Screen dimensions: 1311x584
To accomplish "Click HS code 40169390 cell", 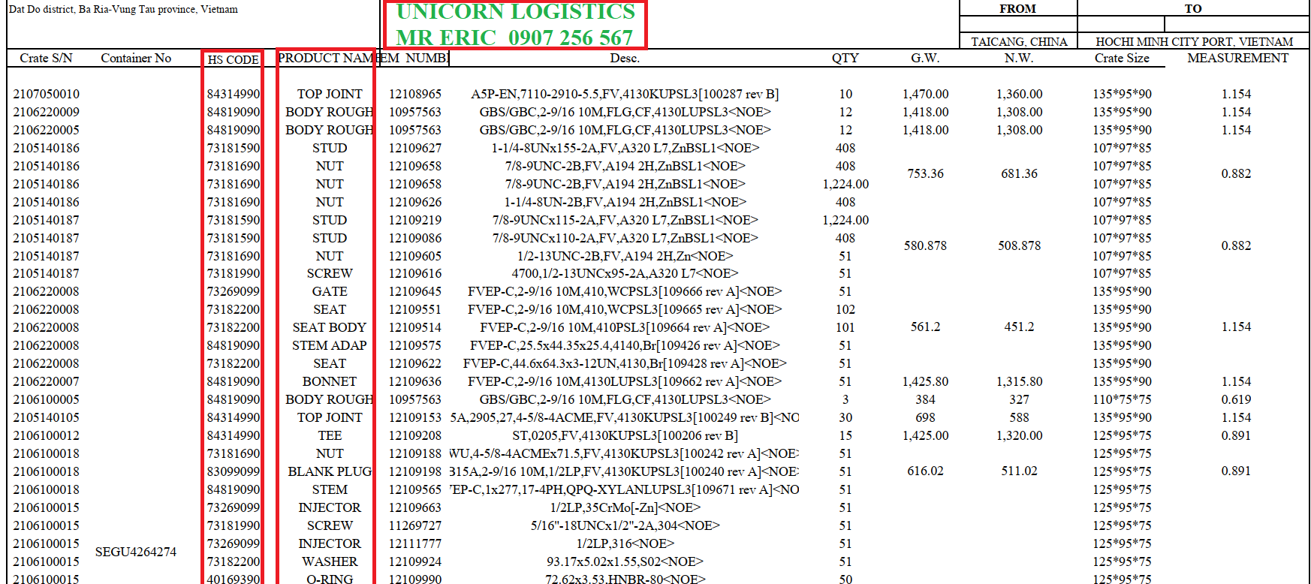I will (x=233, y=579).
